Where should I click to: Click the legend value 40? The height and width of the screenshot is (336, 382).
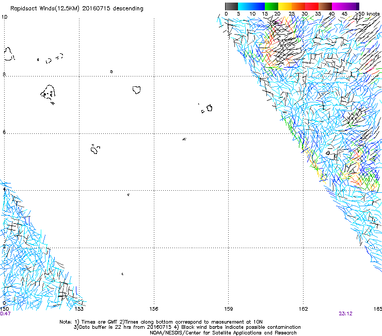click(331, 14)
